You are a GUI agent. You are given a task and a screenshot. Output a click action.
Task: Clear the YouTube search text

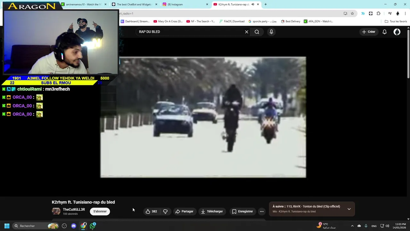pyautogui.click(x=247, y=32)
